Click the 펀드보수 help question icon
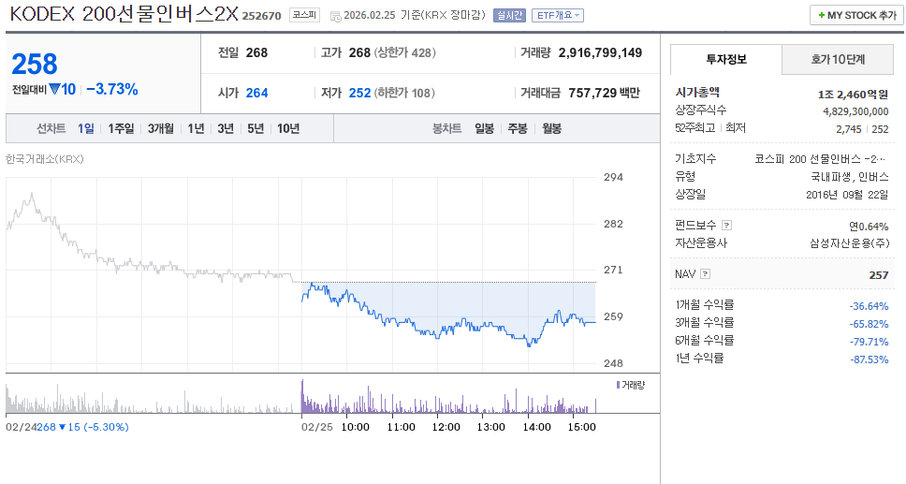 [726, 226]
